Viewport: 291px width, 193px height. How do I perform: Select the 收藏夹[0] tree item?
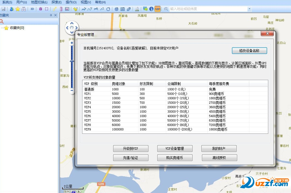17,28
